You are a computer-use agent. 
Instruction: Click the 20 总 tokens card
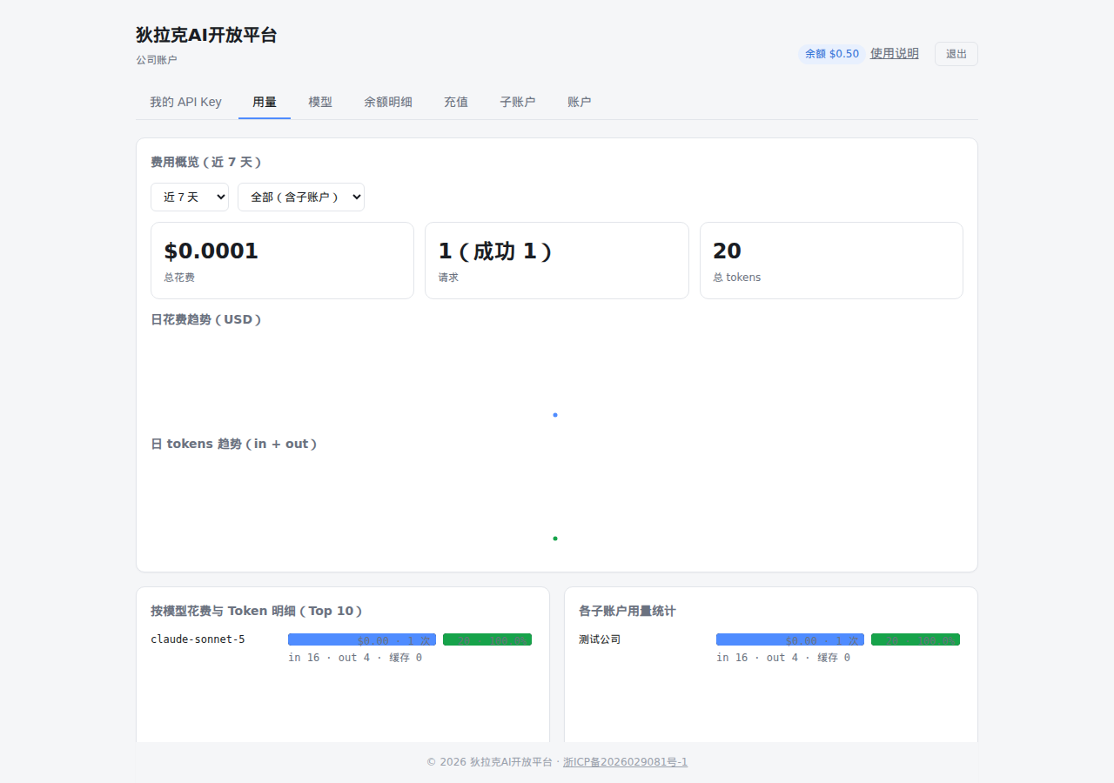831,260
